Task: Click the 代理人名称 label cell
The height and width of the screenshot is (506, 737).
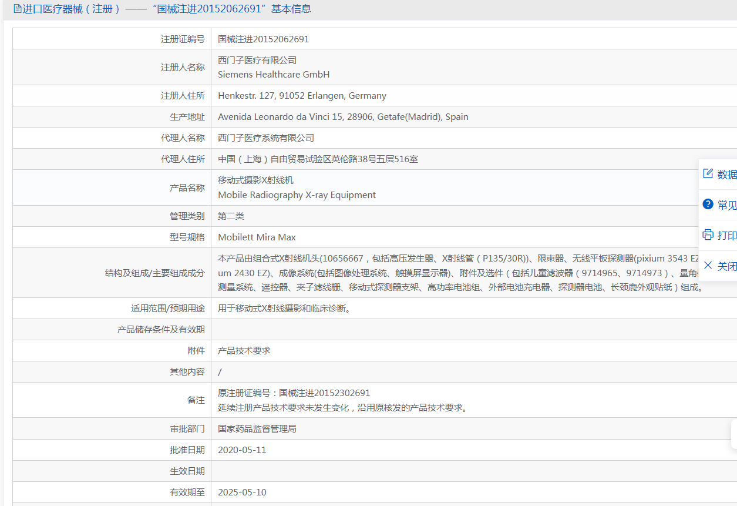Action: click(112, 138)
